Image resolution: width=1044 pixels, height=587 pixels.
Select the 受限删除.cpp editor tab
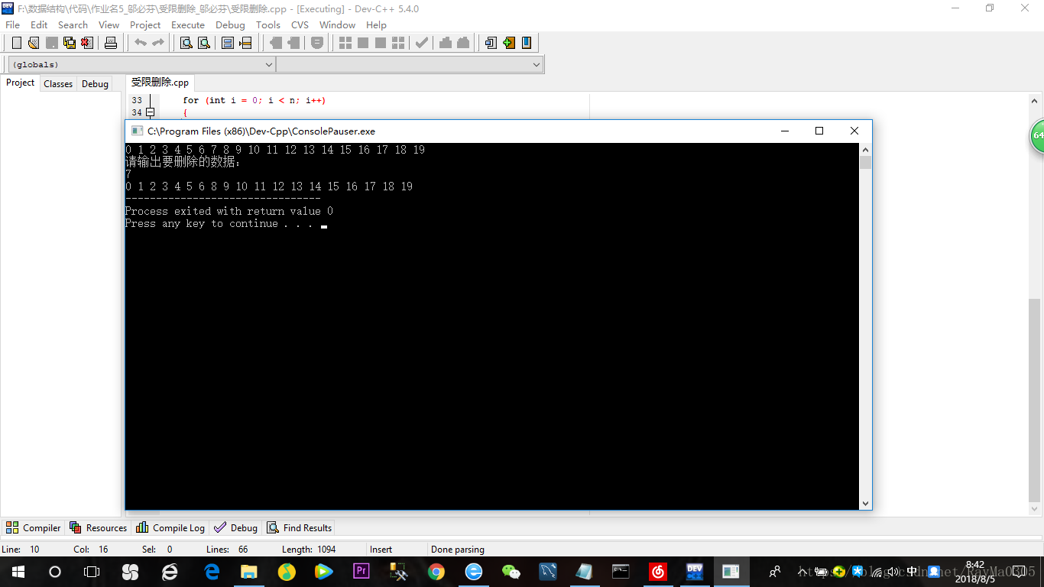coord(160,83)
